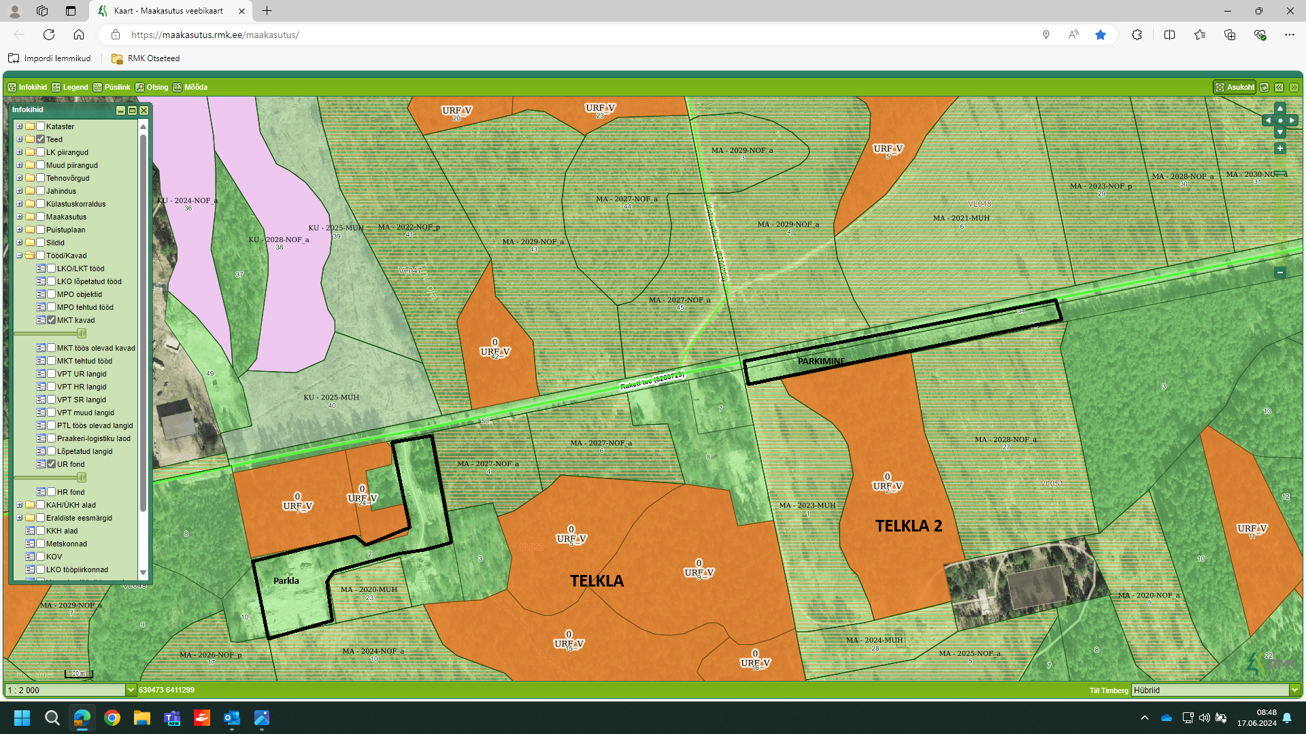Image resolution: width=1306 pixels, height=734 pixels.
Task: Open the map scale dropdown
Action: point(131,690)
